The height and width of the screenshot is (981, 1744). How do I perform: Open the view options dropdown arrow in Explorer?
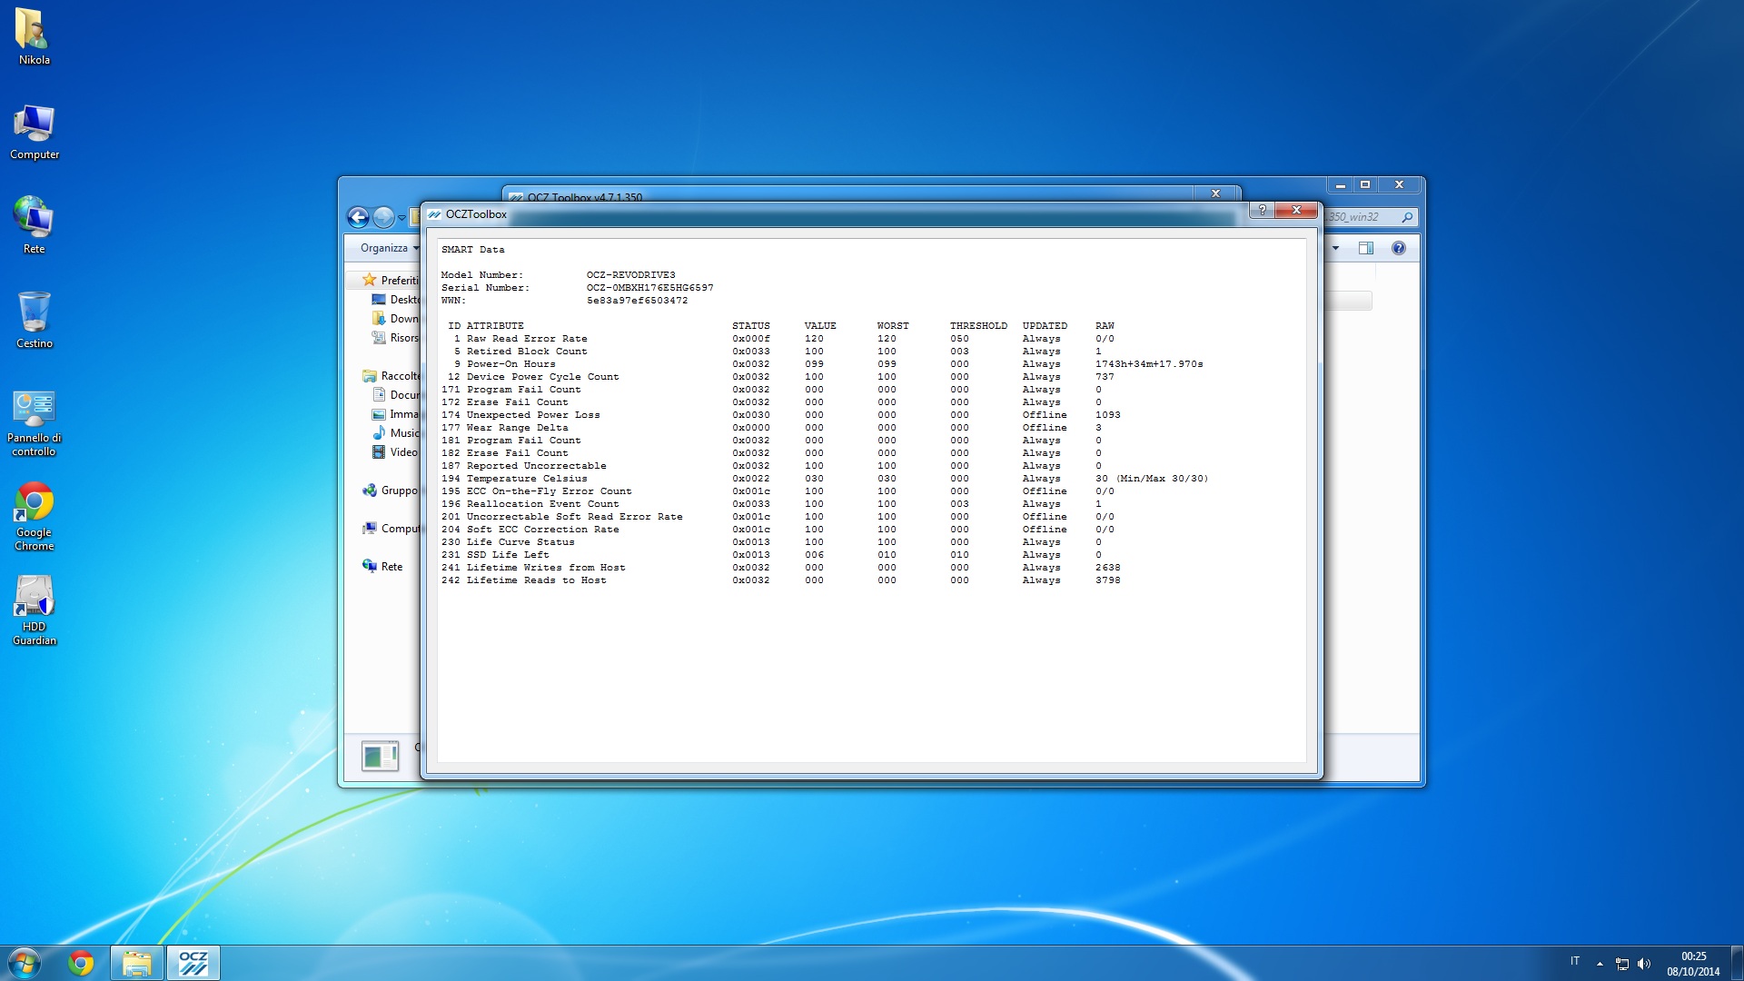pyautogui.click(x=1335, y=248)
